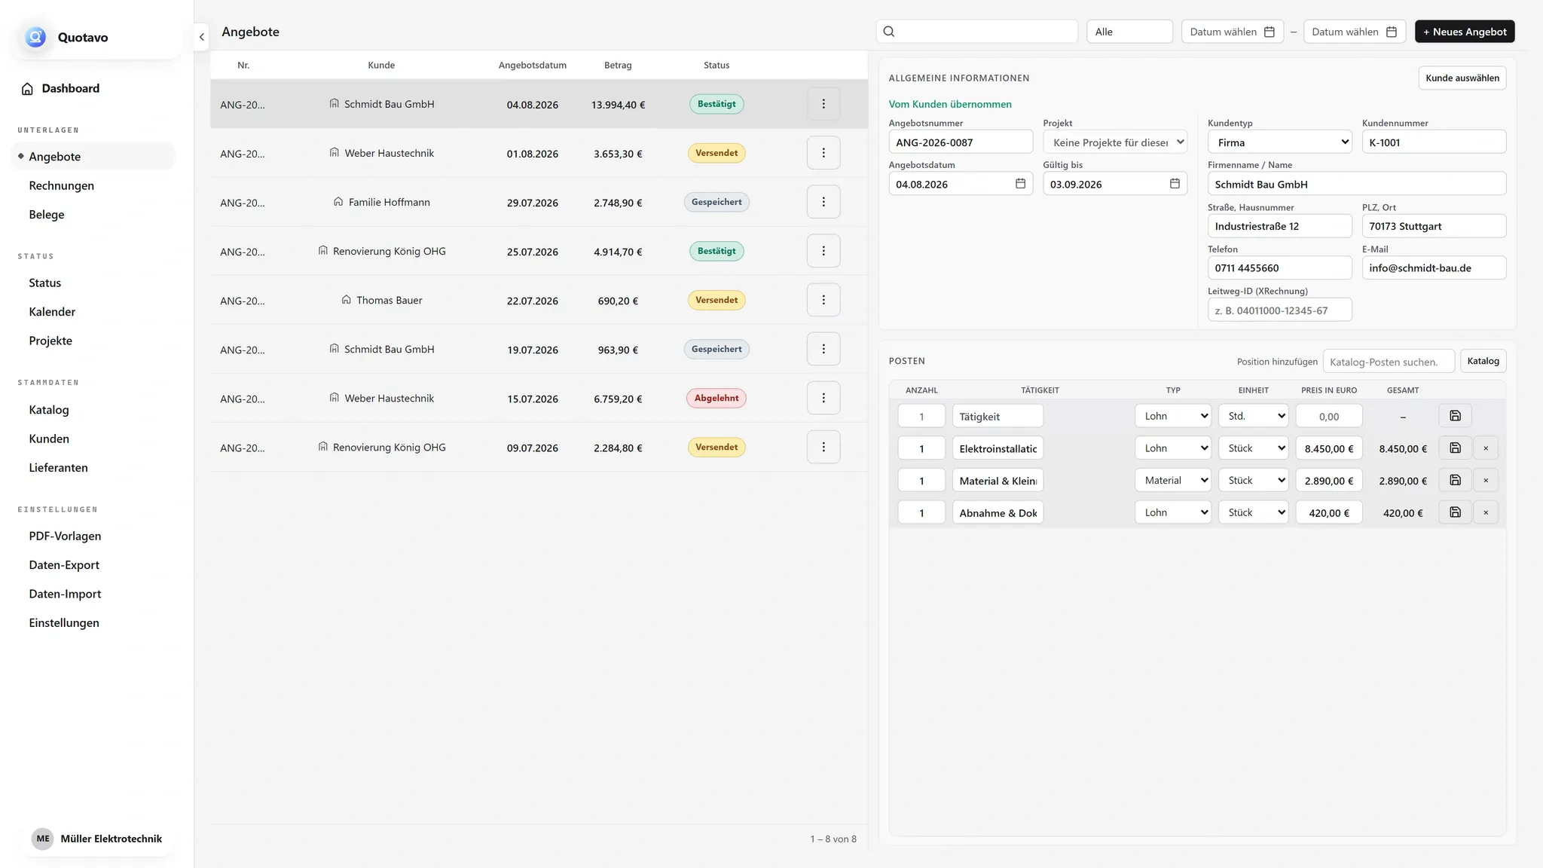This screenshot has height=868, width=1543.
Task: Open Daten-Export in the sidebar
Action: [x=64, y=565]
